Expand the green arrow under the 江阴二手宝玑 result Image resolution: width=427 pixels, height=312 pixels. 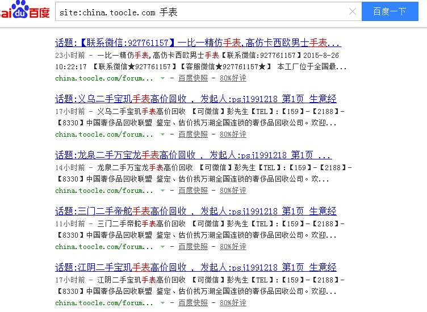[x=162, y=303]
